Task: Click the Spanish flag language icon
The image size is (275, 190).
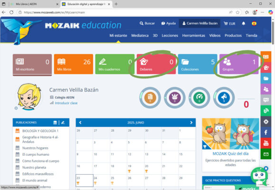Action: pyautogui.click(x=254, y=23)
